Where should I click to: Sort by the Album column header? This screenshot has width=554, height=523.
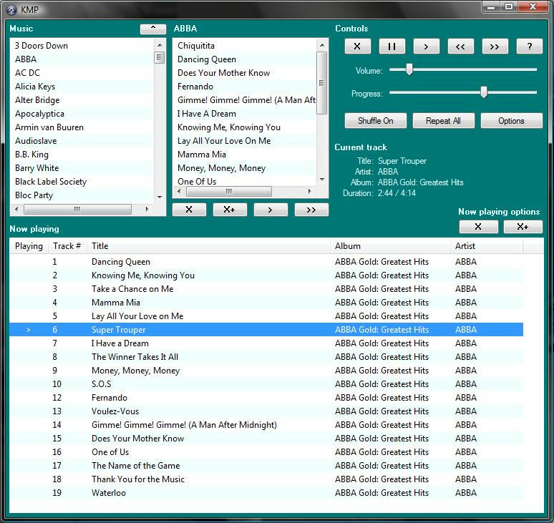tap(390, 246)
